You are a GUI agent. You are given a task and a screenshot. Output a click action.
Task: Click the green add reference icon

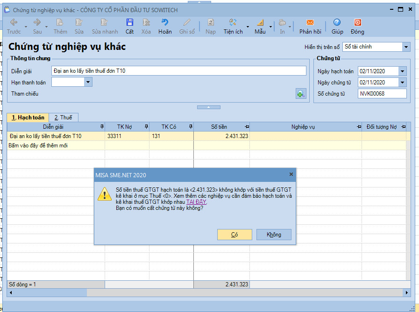(300, 94)
